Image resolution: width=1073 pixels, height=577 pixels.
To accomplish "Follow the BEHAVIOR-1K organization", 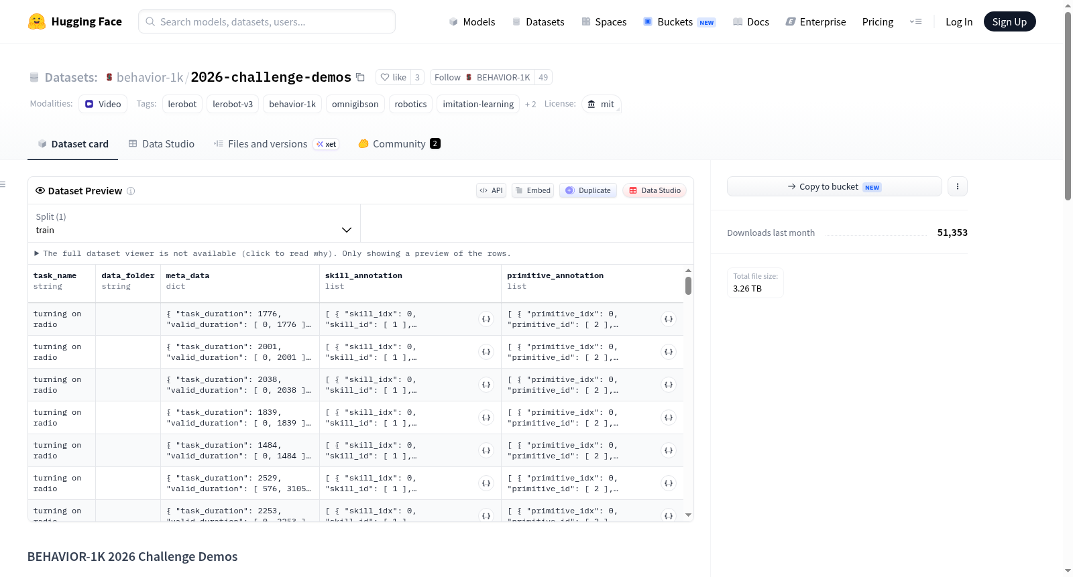I will coord(482,77).
